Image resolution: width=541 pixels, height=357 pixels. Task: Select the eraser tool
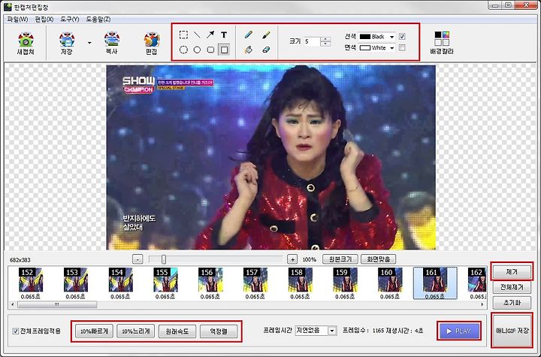click(266, 50)
